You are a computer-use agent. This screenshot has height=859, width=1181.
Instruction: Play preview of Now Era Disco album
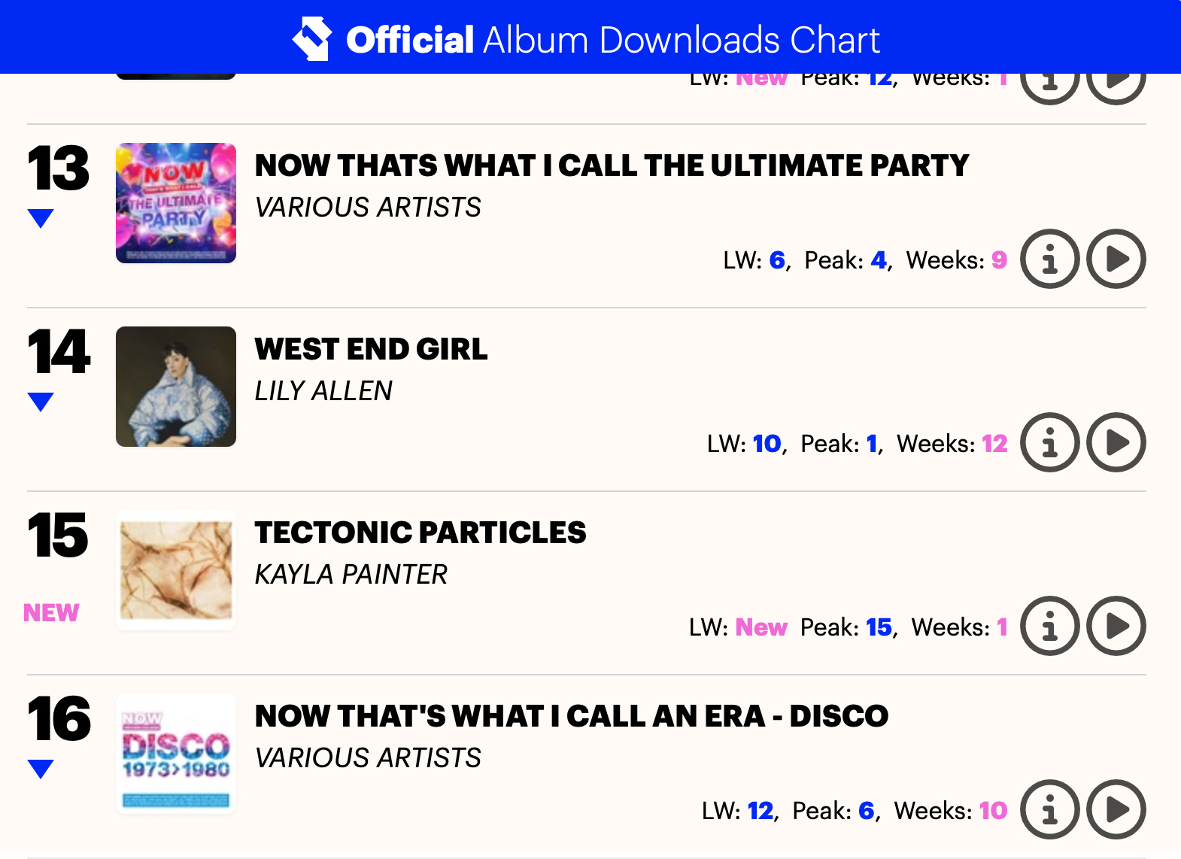point(1116,810)
